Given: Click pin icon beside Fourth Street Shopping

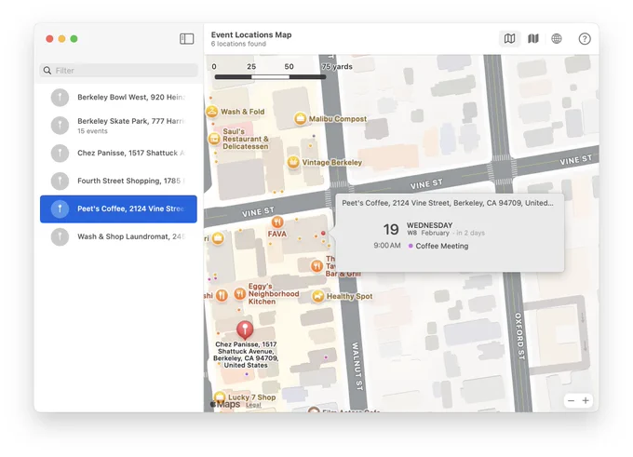Looking at the screenshot, I should (x=60, y=181).
